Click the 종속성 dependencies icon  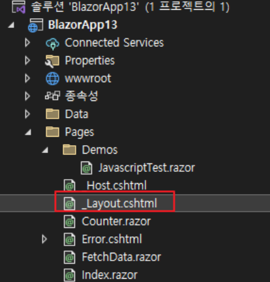(52, 96)
